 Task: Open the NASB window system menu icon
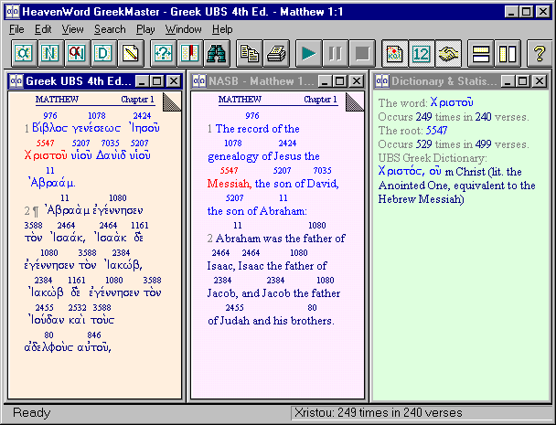point(199,81)
